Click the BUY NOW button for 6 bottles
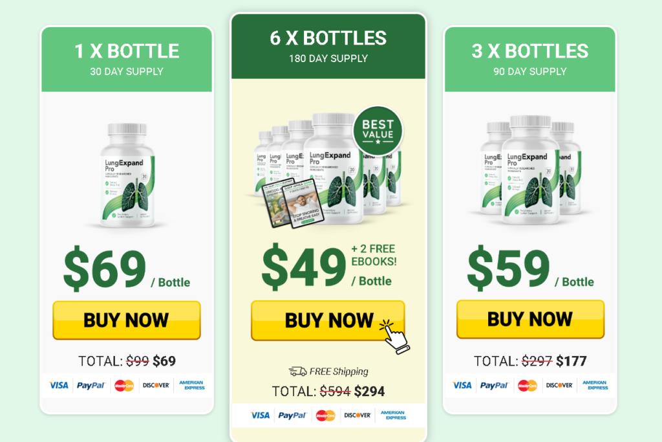The width and height of the screenshot is (662, 442). pyautogui.click(x=328, y=320)
